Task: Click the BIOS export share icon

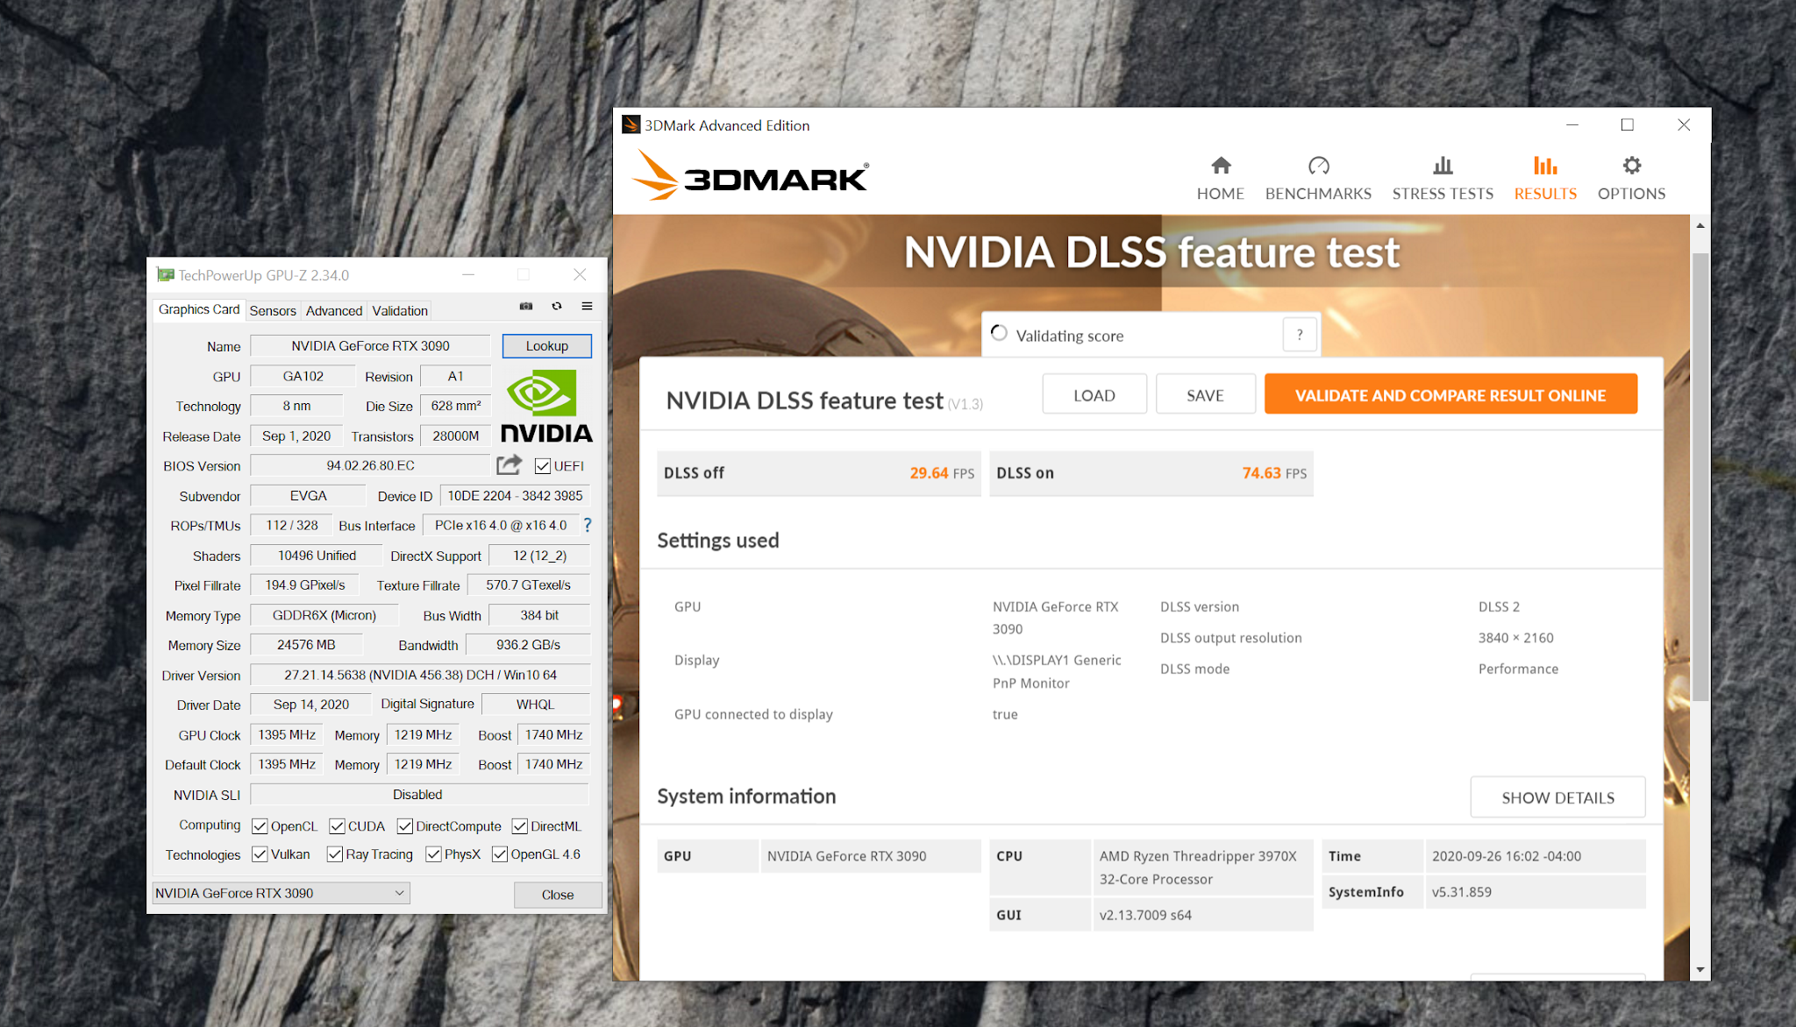Action: point(509,464)
